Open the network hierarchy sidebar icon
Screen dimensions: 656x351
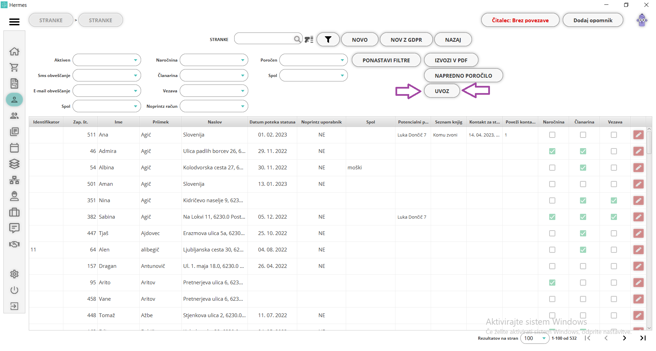coord(14,180)
